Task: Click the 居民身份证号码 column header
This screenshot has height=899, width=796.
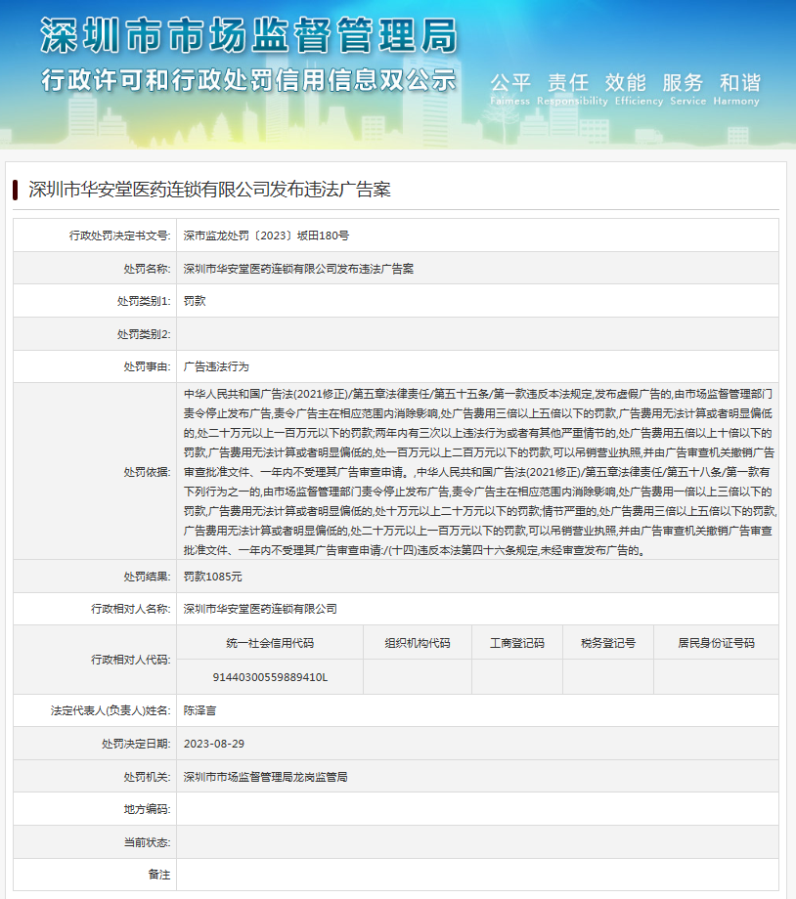Action: (x=716, y=643)
